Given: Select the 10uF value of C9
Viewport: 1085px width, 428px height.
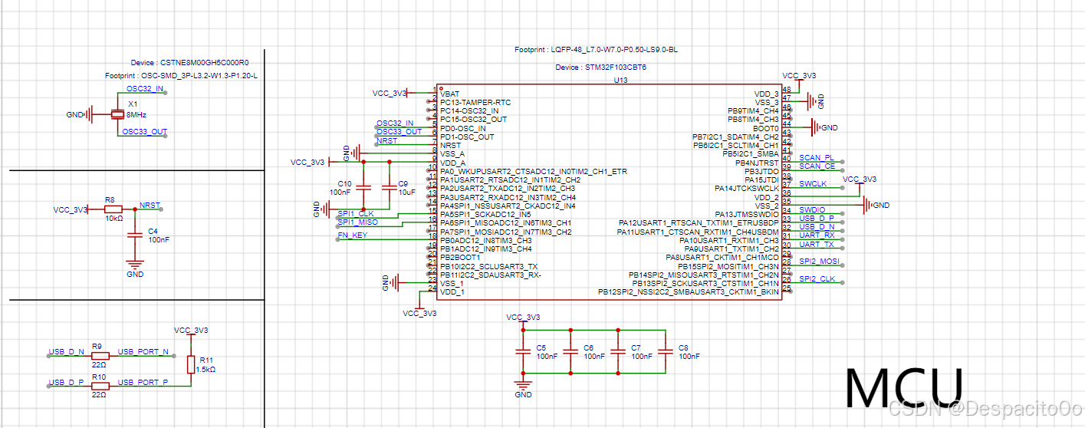Looking at the screenshot, I should (408, 192).
